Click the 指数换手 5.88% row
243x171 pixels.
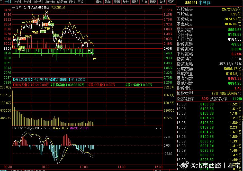pyautogui.click(x=209, y=59)
